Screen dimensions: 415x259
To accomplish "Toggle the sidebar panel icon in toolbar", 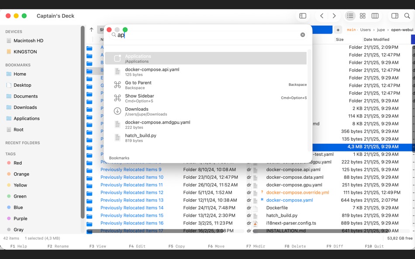I will click(x=303, y=16).
